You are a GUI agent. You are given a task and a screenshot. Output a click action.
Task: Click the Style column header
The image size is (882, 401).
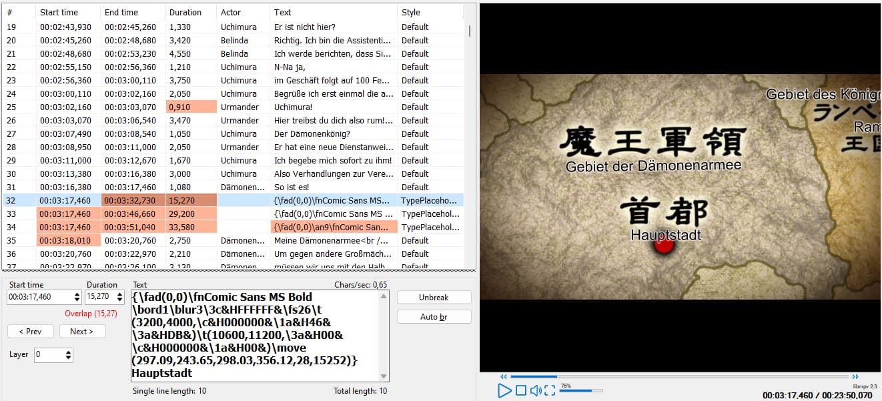pyautogui.click(x=431, y=12)
